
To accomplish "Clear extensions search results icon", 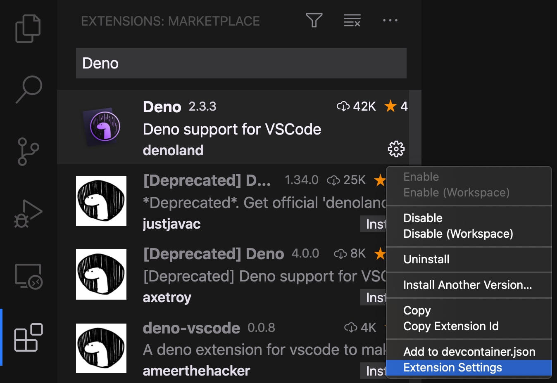I will (x=352, y=20).
